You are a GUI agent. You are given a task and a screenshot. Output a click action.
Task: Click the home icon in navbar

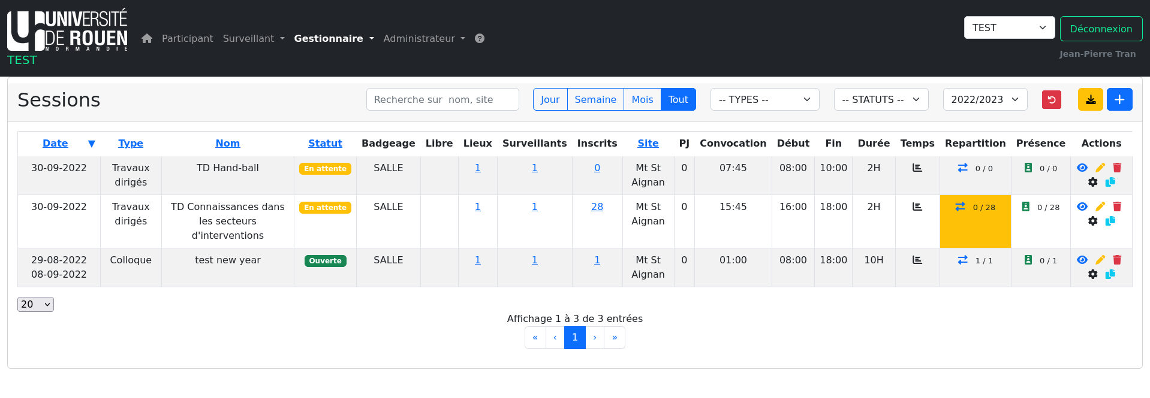[147, 38]
